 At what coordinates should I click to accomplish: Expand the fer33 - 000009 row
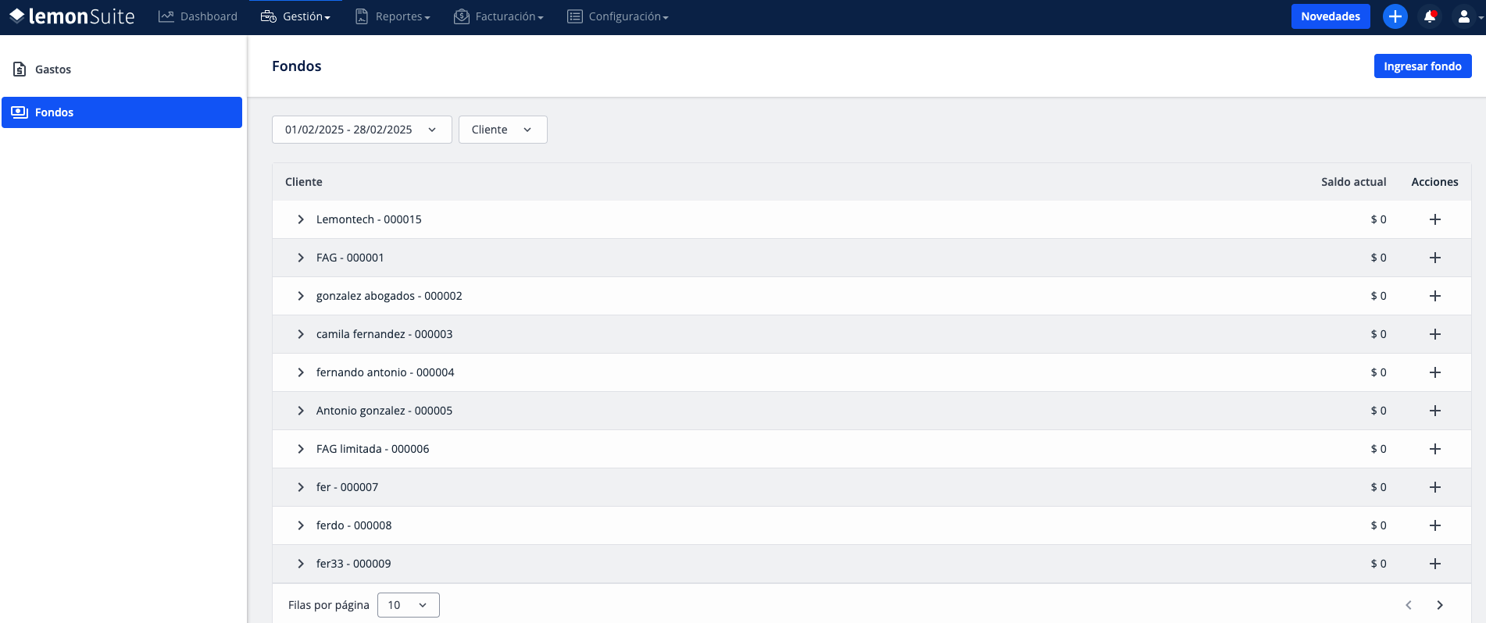click(x=301, y=564)
